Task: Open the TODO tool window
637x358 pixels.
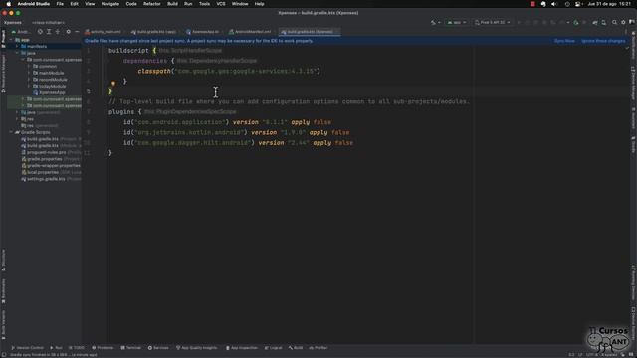Action: tap(77, 348)
